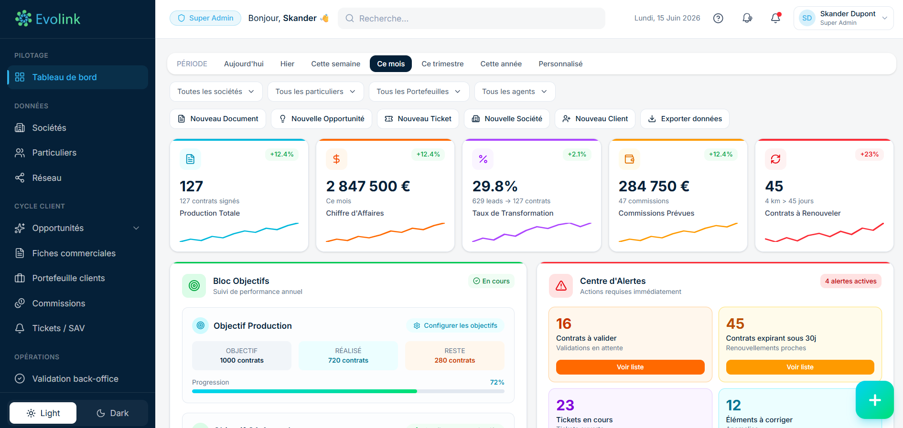The width and height of the screenshot is (903, 428).
Task: Click the Particuliers people icon in sidebar
Action: coord(20,153)
